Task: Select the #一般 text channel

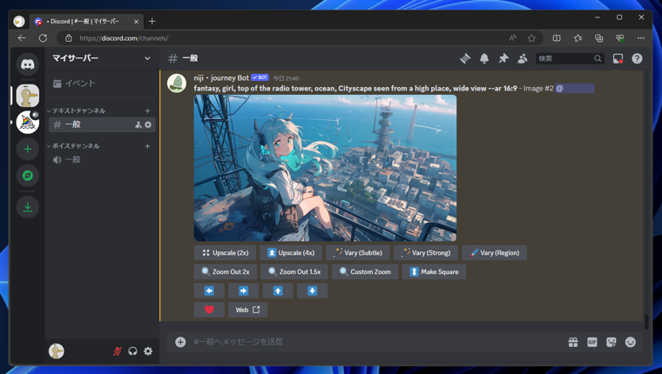Action: [102, 124]
